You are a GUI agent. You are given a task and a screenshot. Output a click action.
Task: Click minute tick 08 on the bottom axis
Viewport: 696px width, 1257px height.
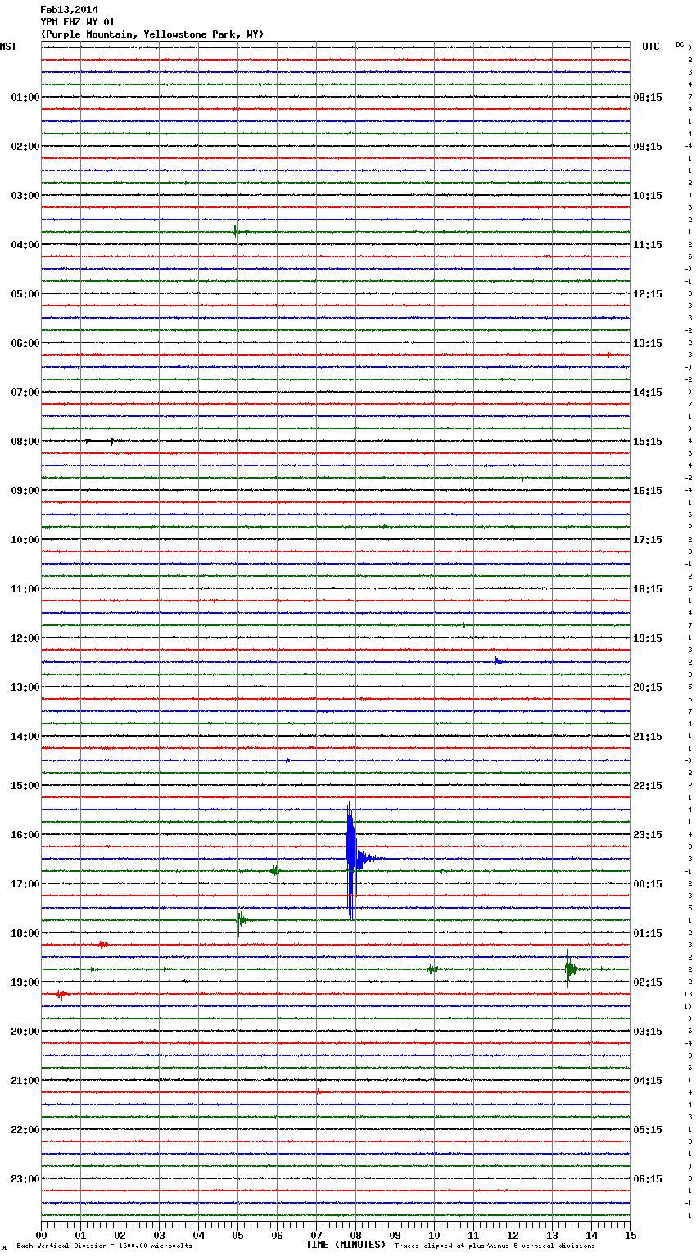[355, 1235]
